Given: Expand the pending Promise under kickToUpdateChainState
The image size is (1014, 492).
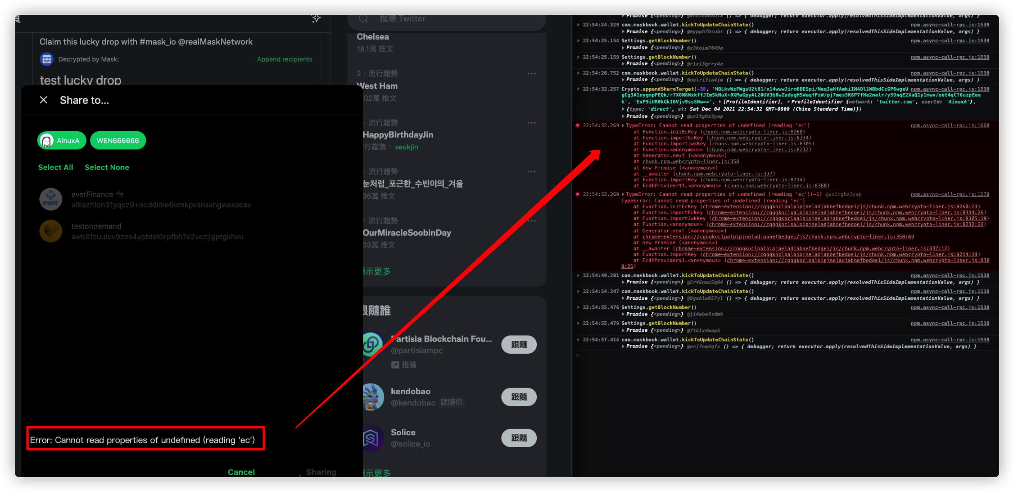Looking at the screenshot, I should (x=623, y=31).
